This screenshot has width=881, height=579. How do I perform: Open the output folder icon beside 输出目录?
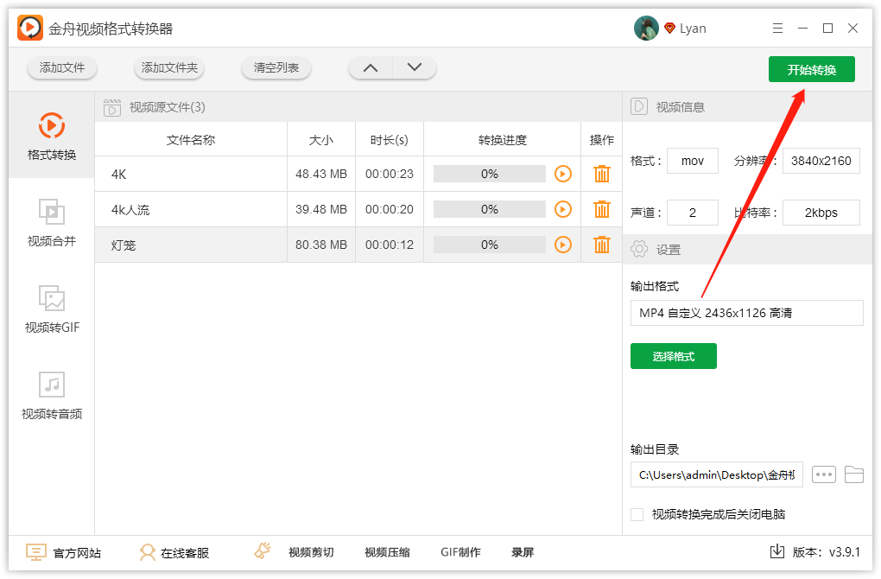[854, 474]
